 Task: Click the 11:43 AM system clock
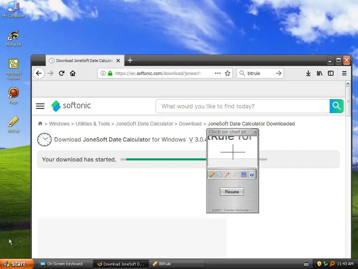coord(345,264)
